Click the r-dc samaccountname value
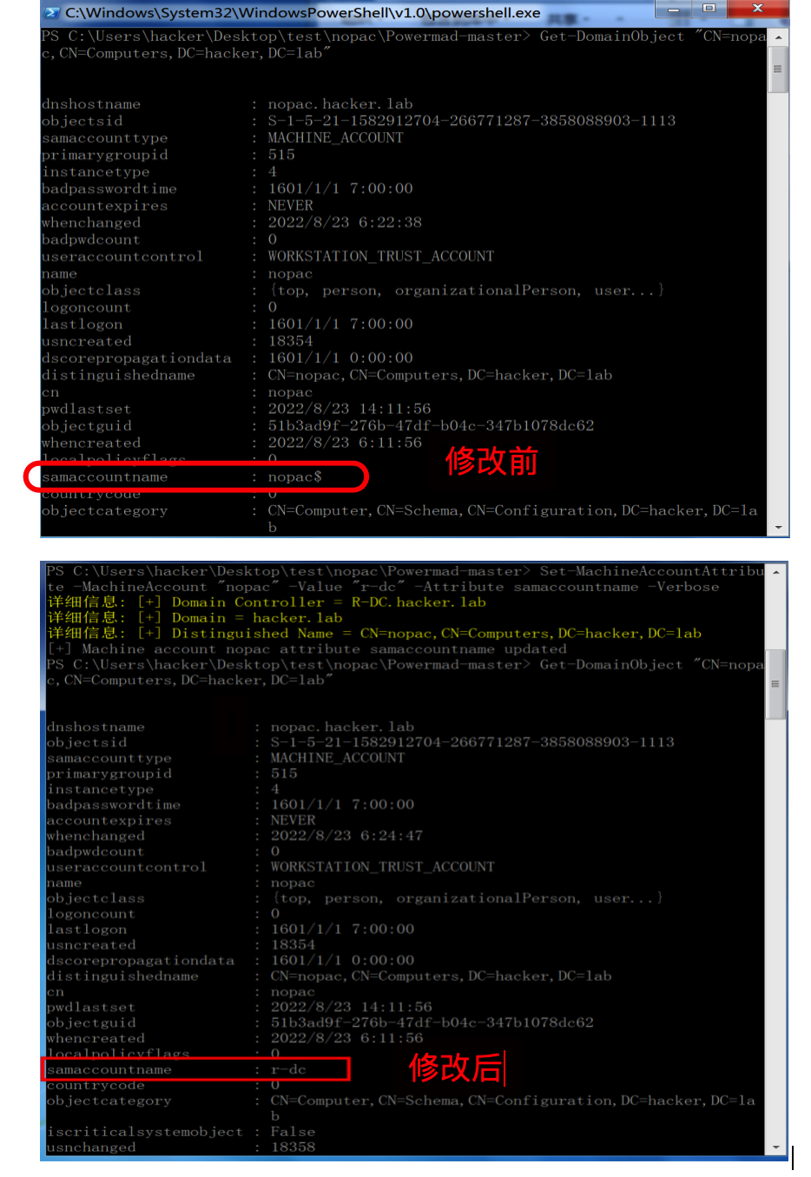The width and height of the screenshot is (811, 1177). pos(288,1069)
